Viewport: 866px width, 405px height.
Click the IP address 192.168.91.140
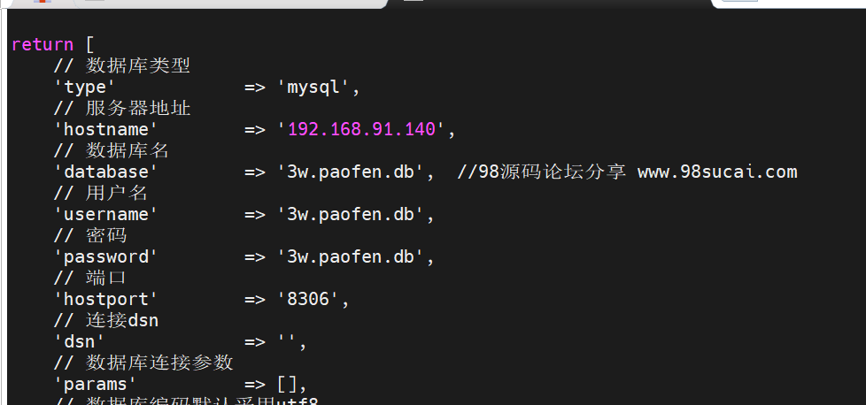362,130
